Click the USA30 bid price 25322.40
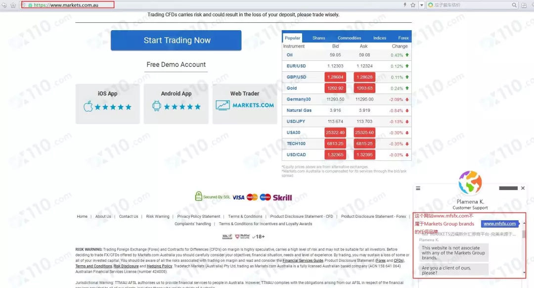Image resolution: width=534 pixels, height=288 pixels. coord(335,133)
